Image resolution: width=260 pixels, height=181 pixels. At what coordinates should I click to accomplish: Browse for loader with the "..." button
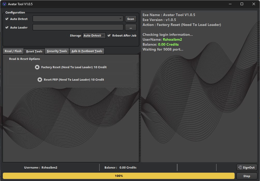131,27
